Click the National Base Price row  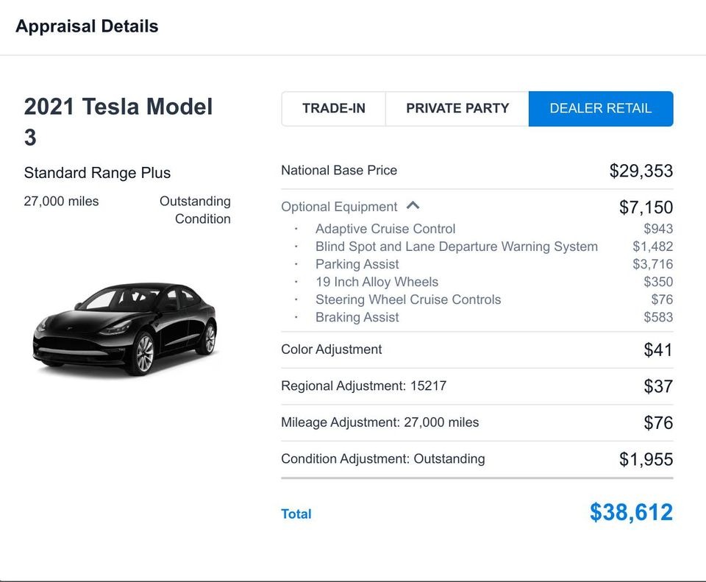(477, 171)
